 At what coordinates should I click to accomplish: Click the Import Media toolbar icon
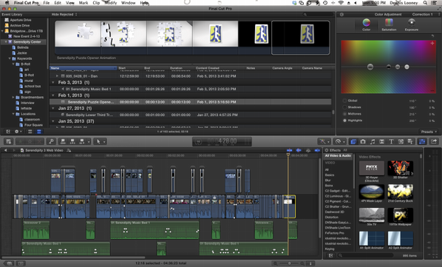pos(8,141)
